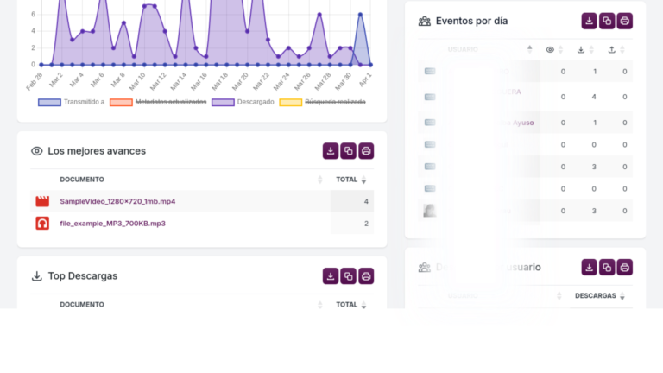Image resolution: width=663 pixels, height=373 pixels.
Task: Enable the Metadatos actualizados legend series
Action: click(x=158, y=102)
